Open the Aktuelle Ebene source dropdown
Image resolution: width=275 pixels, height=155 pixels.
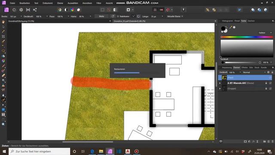coord(175,16)
